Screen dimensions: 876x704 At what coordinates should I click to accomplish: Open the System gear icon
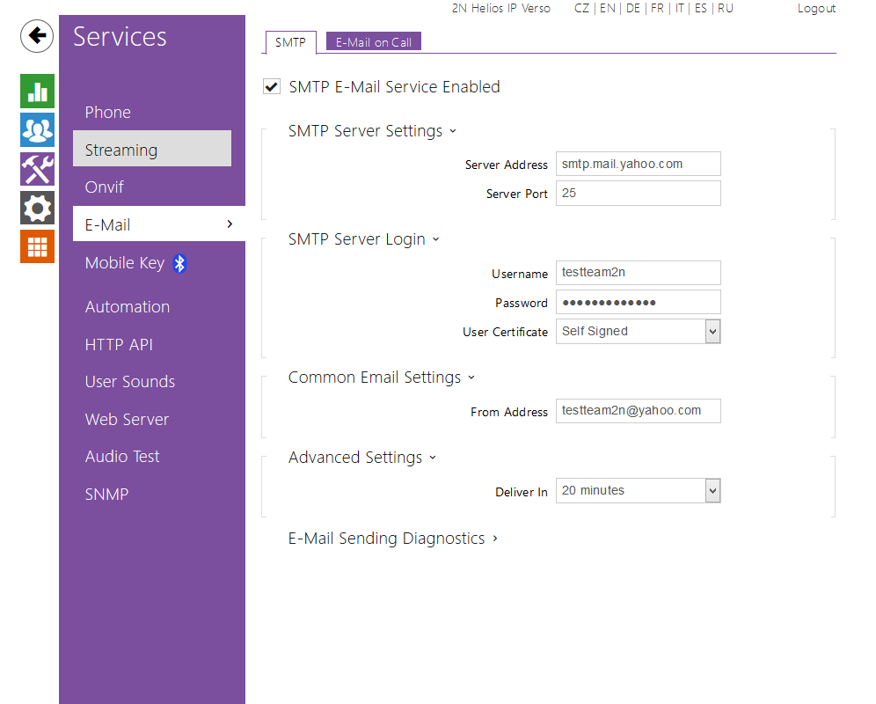[37, 208]
